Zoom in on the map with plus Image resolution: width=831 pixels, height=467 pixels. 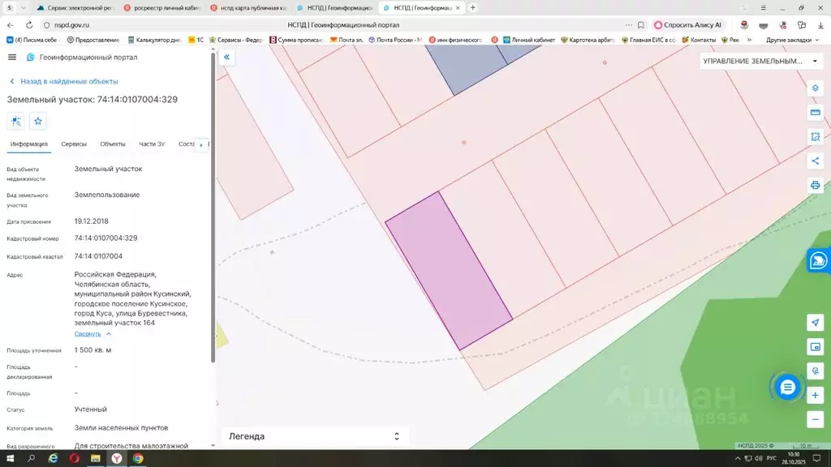[816, 395]
